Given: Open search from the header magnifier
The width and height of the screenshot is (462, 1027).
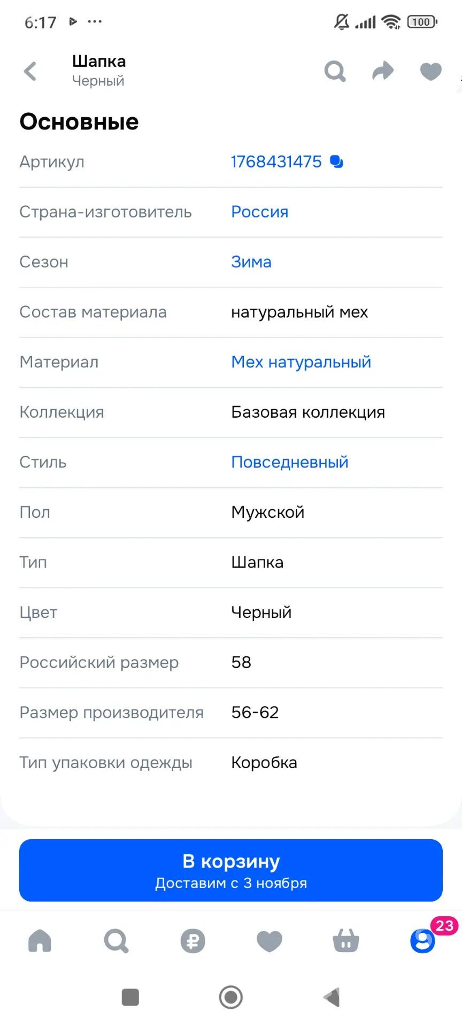Looking at the screenshot, I should point(335,71).
